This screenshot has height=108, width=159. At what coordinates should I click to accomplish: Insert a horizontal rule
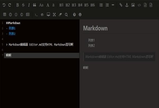(113, 5)
